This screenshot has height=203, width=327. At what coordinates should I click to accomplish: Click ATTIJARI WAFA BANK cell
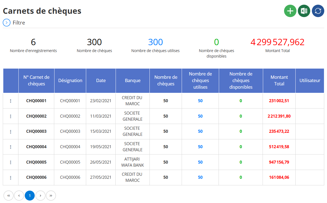(132, 162)
